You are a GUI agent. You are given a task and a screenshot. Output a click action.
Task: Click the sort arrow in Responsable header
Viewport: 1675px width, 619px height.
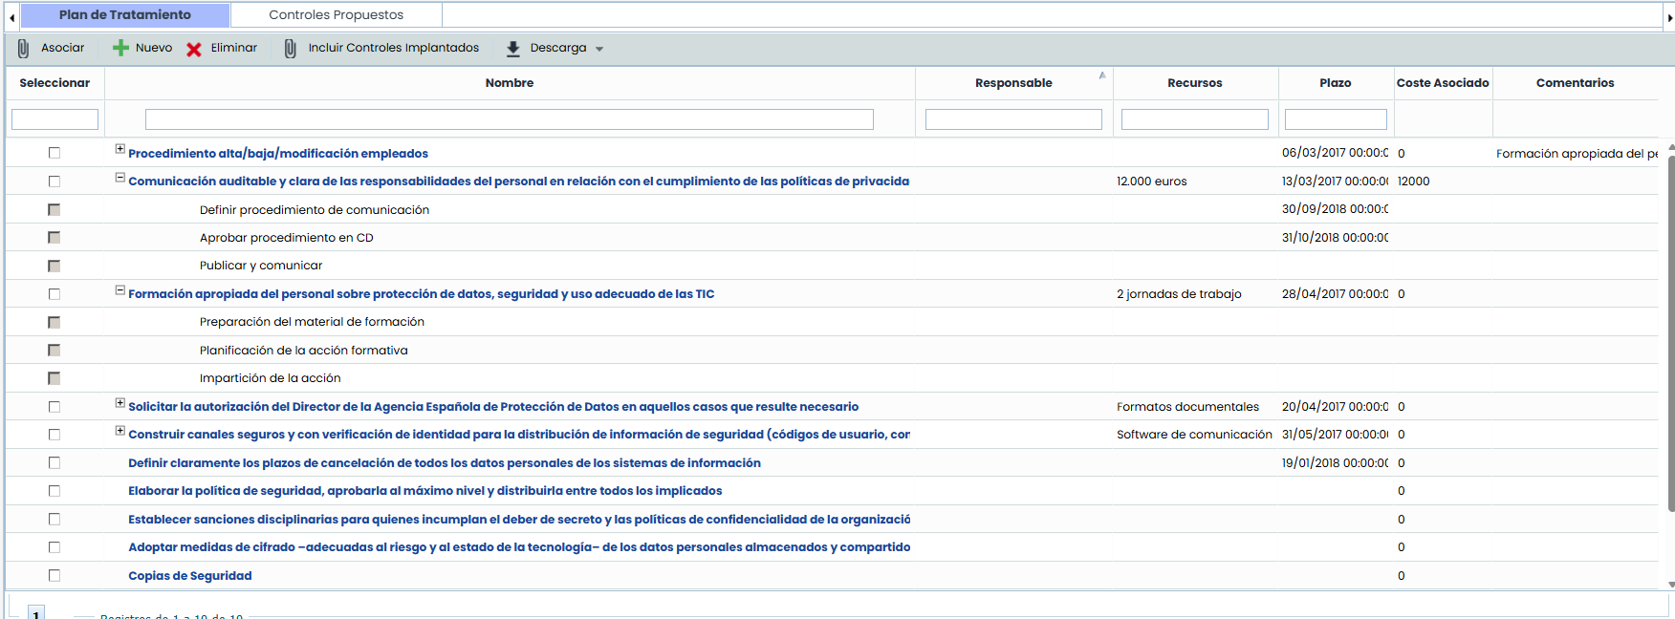coord(1102,75)
